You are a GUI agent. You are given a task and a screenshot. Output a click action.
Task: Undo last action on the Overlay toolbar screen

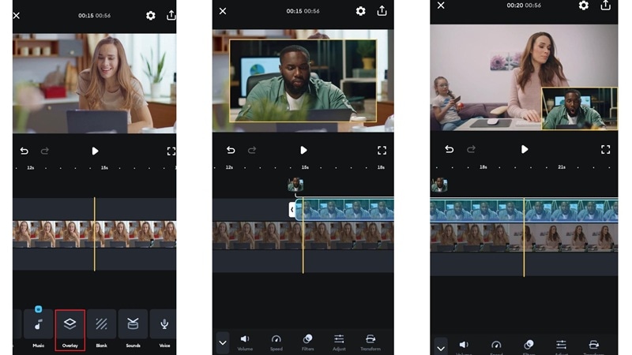click(x=24, y=151)
